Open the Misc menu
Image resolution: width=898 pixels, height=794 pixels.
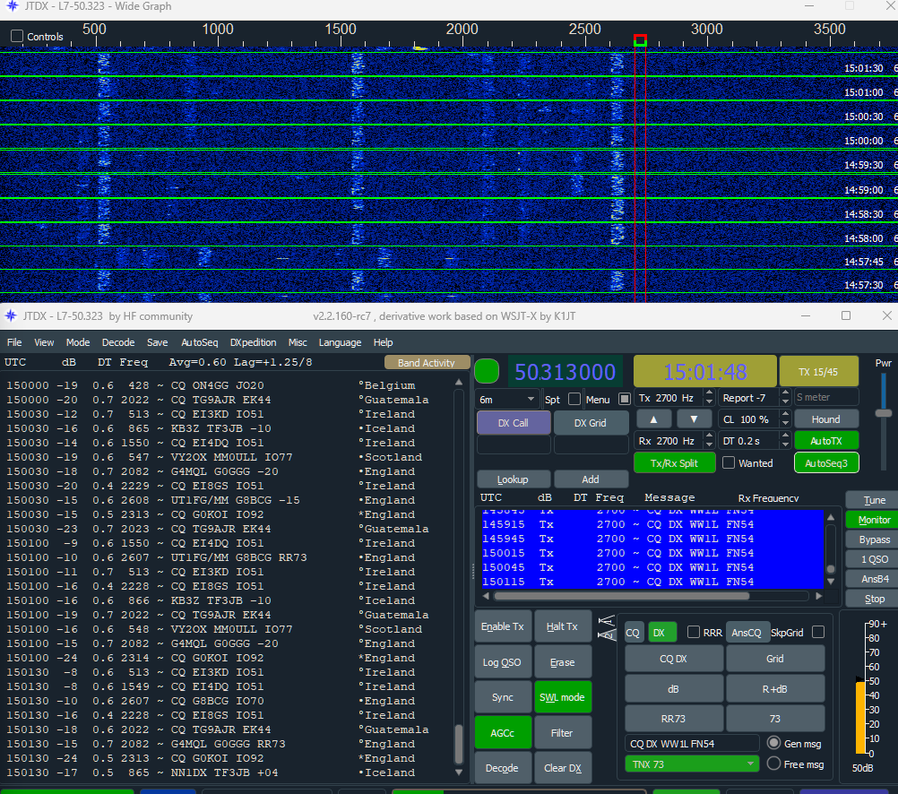pos(298,342)
